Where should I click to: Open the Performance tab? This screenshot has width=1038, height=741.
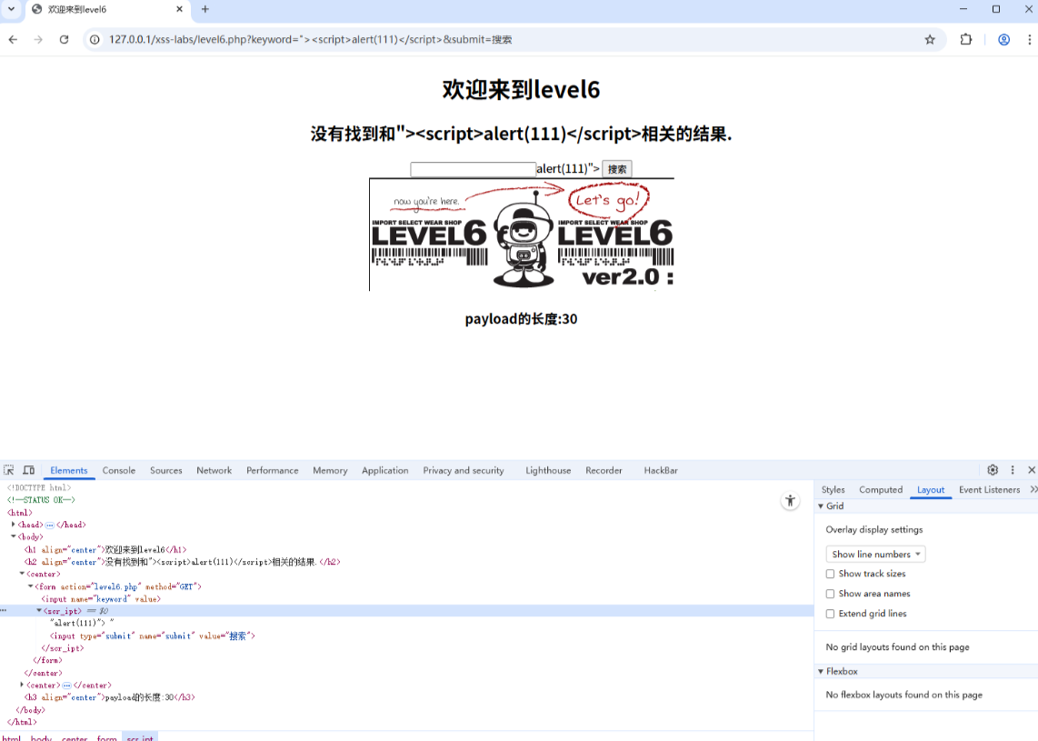(272, 470)
